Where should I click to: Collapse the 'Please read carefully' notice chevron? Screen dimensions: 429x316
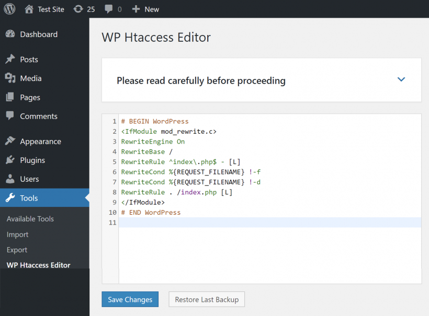(401, 79)
